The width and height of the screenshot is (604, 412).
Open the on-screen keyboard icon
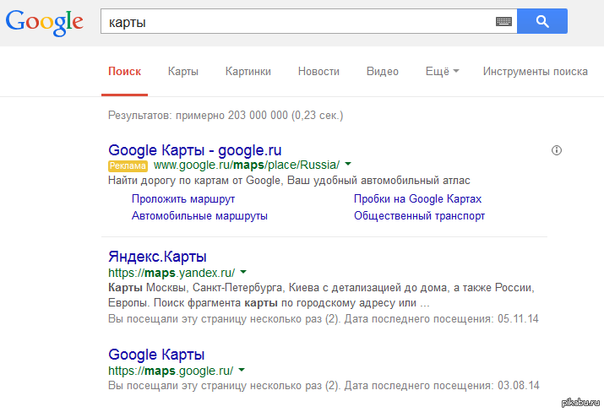503,22
